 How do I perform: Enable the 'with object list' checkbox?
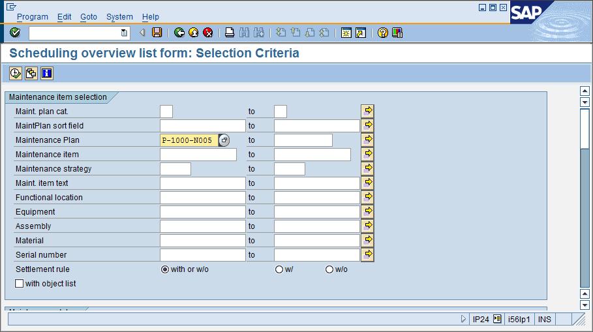(20, 284)
